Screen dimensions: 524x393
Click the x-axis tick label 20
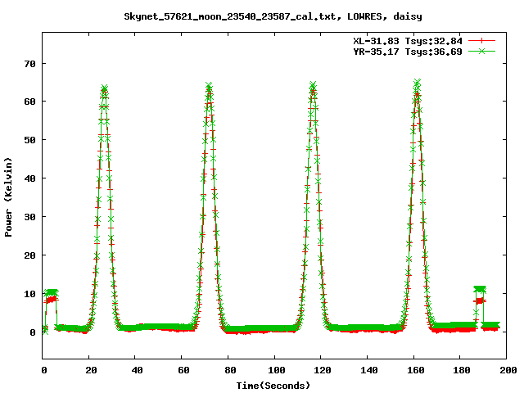pyautogui.click(x=91, y=370)
